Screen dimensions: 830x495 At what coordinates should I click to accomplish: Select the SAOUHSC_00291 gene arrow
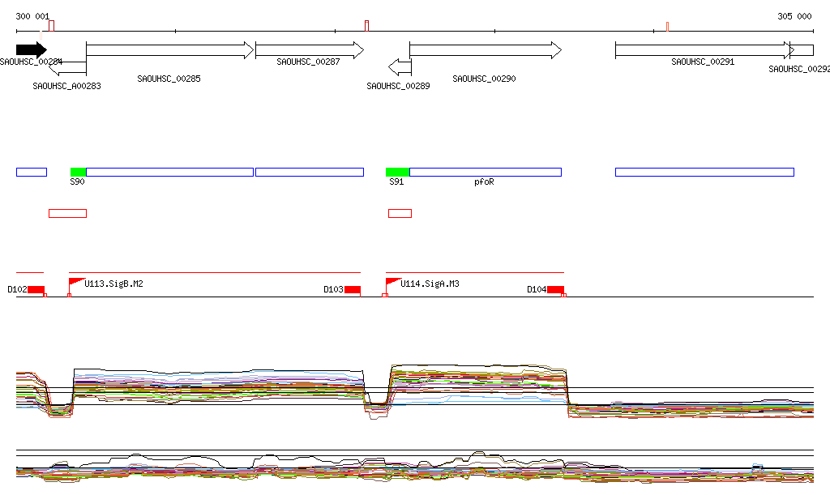click(704, 50)
